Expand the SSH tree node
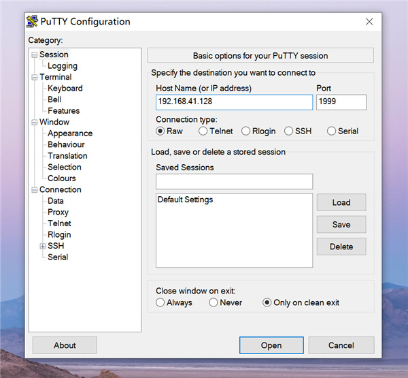Screen dimensions: 408x378 point(42,246)
